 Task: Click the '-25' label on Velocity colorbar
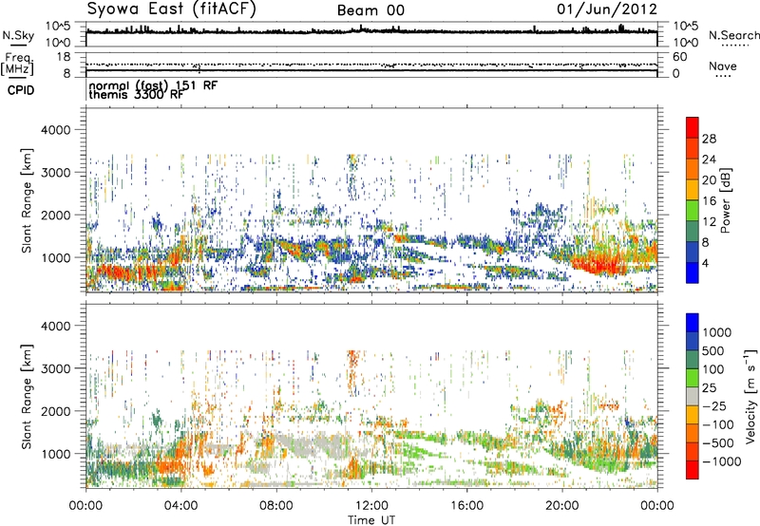click(x=714, y=406)
